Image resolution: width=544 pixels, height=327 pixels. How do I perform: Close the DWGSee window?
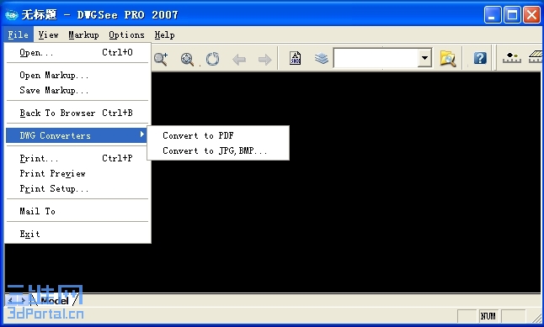531,15
